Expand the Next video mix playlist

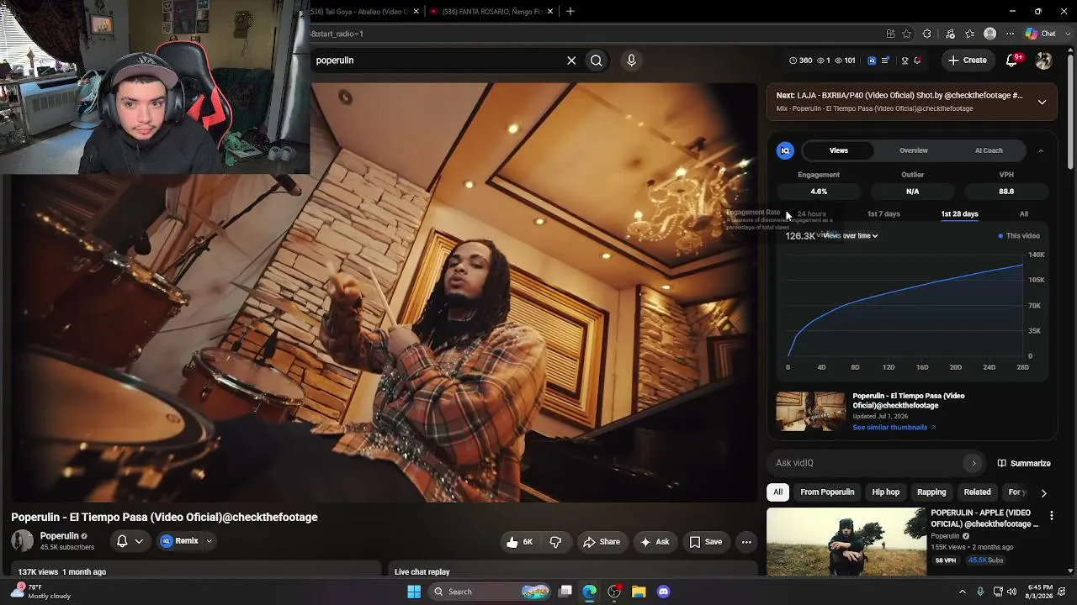click(1042, 102)
